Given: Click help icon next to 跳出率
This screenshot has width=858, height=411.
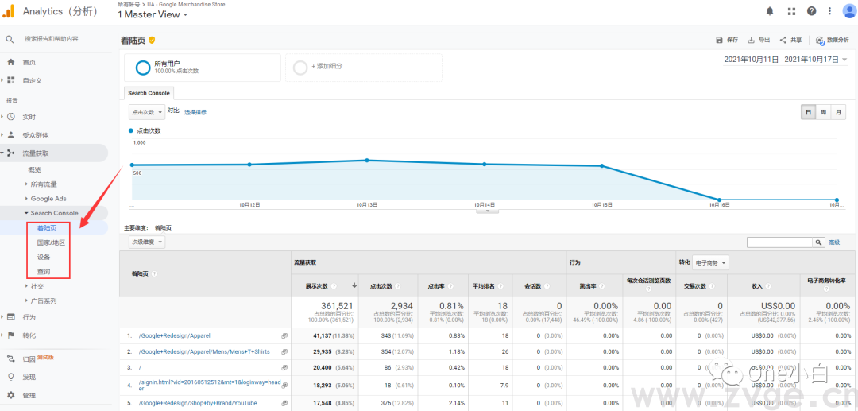Looking at the screenshot, I should (x=602, y=285).
